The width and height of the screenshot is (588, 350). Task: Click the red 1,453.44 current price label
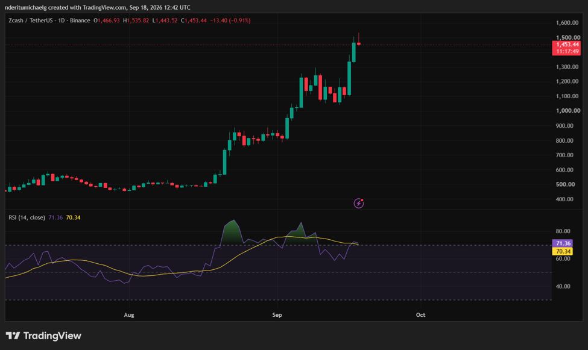(567, 45)
